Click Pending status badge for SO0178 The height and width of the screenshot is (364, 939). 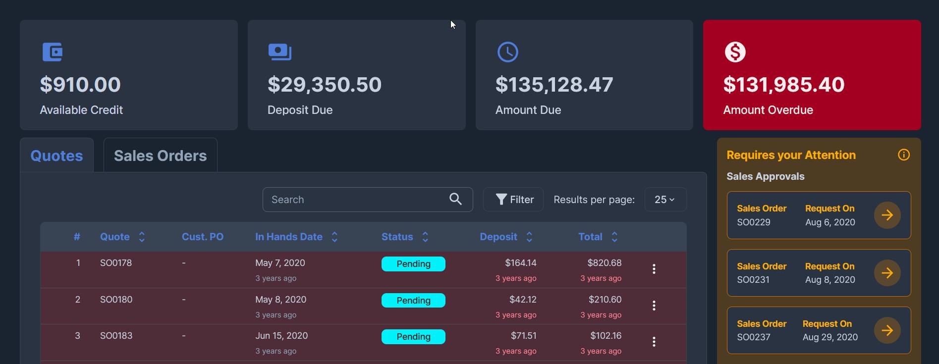[x=413, y=264]
